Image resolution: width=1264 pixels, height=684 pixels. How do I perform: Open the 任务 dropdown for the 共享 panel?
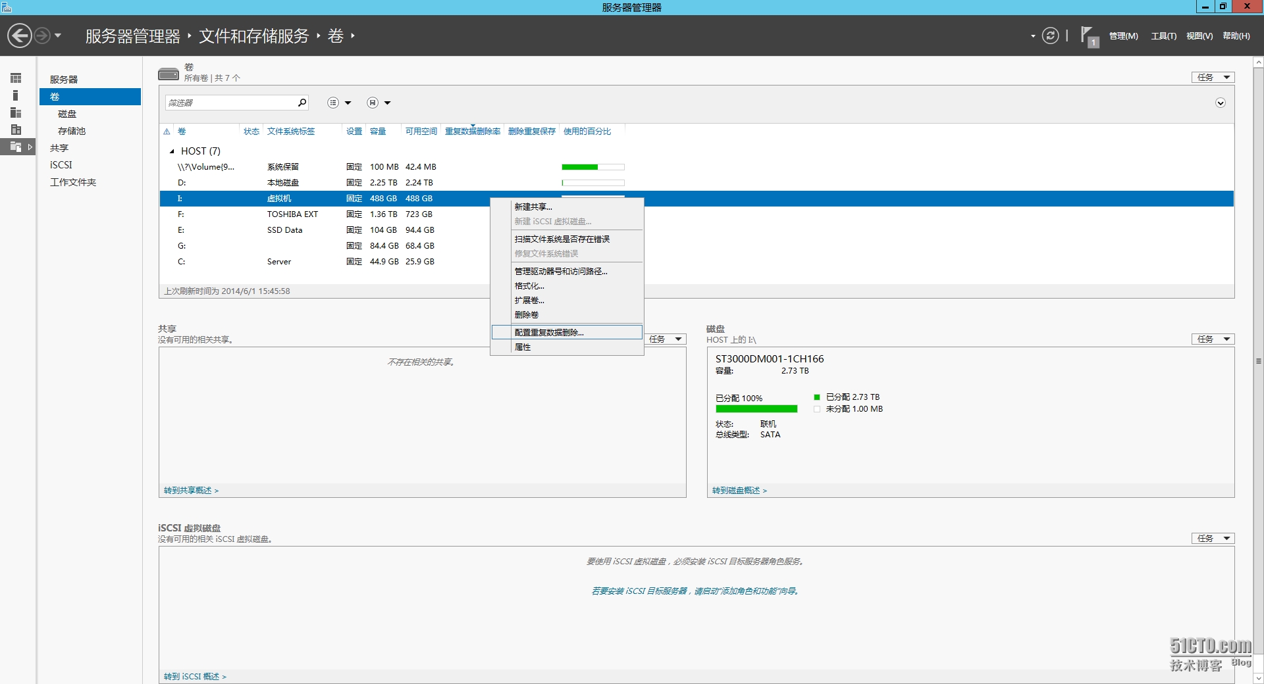click(x=665, y=339)
